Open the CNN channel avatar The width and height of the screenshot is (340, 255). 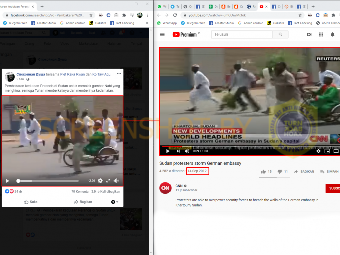(165, 188)
